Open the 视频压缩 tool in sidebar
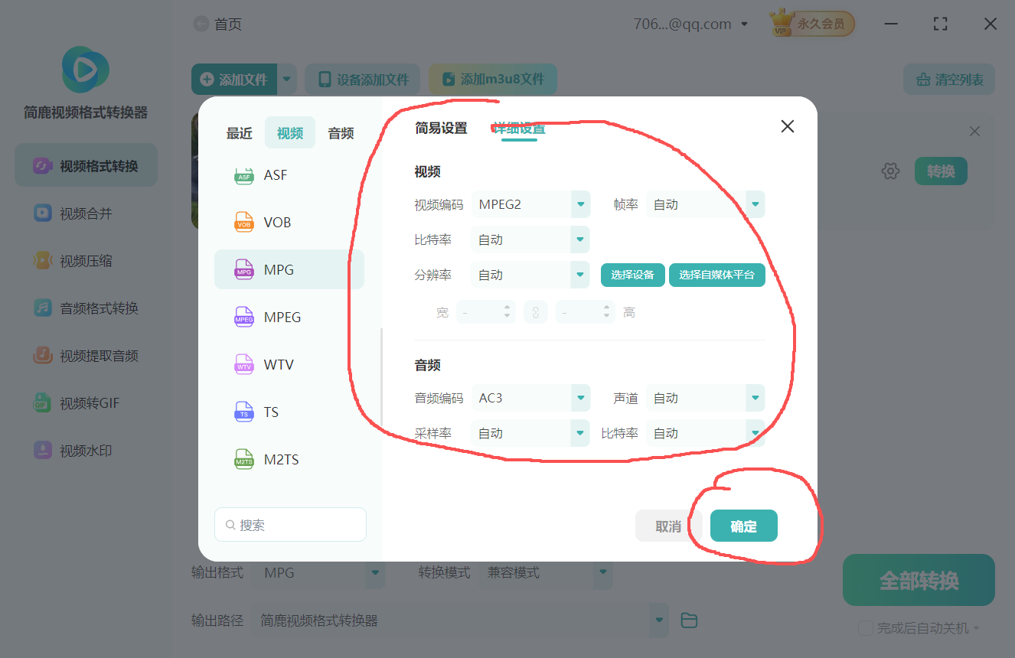Image resolution: width=1015 pixels, height=658 pixels. click(x=85, y=260)
